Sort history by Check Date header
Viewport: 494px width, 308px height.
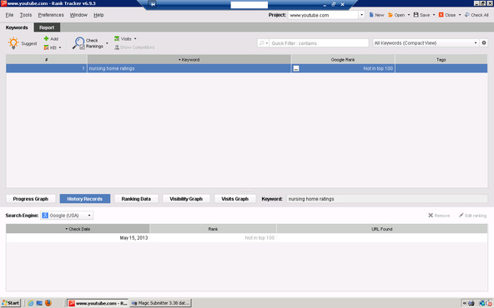78,229
